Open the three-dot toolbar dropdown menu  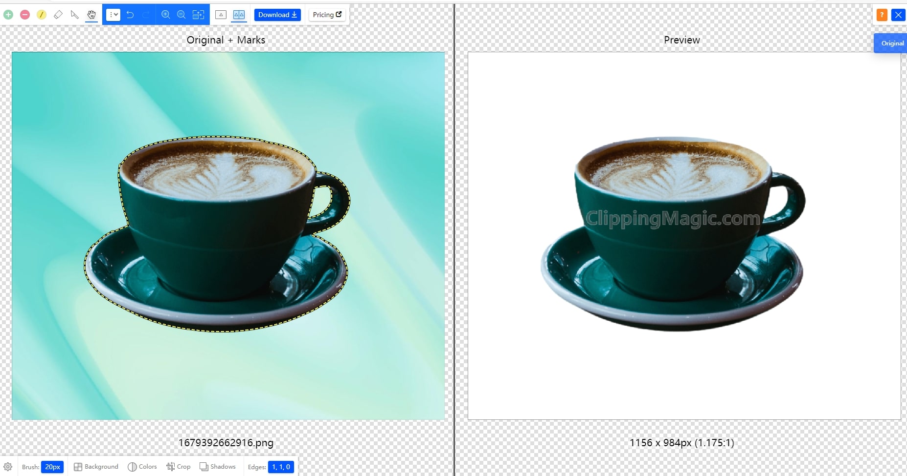[x=113, y=15]
